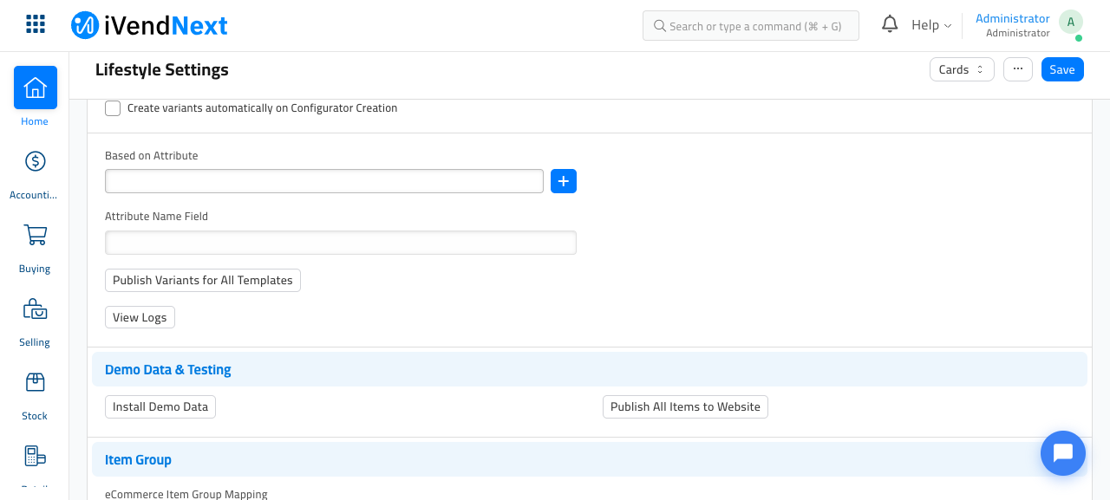Open the Accounting sidebar icon
The image size is (1110, 500).
[x=36, y=161]
